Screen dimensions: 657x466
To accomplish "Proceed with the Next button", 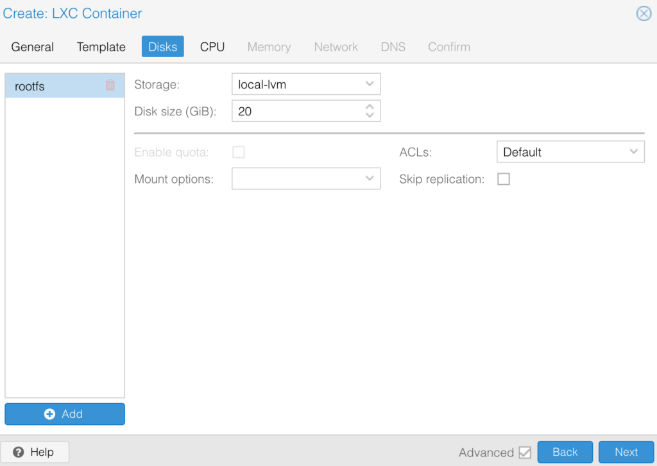I will tap(626, 452).
